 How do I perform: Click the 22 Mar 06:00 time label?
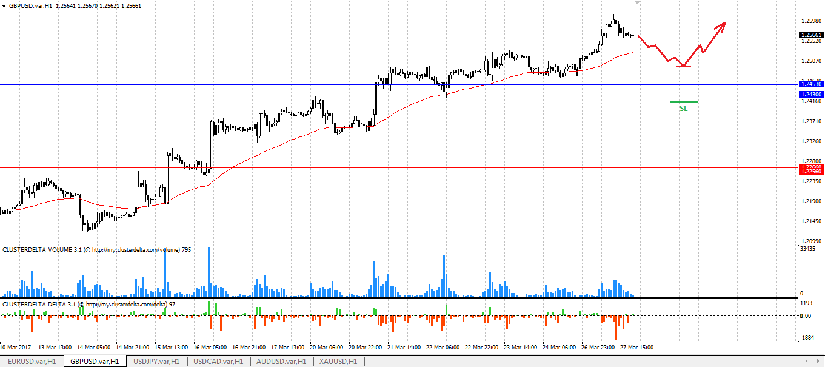click(x=443, y=348)
